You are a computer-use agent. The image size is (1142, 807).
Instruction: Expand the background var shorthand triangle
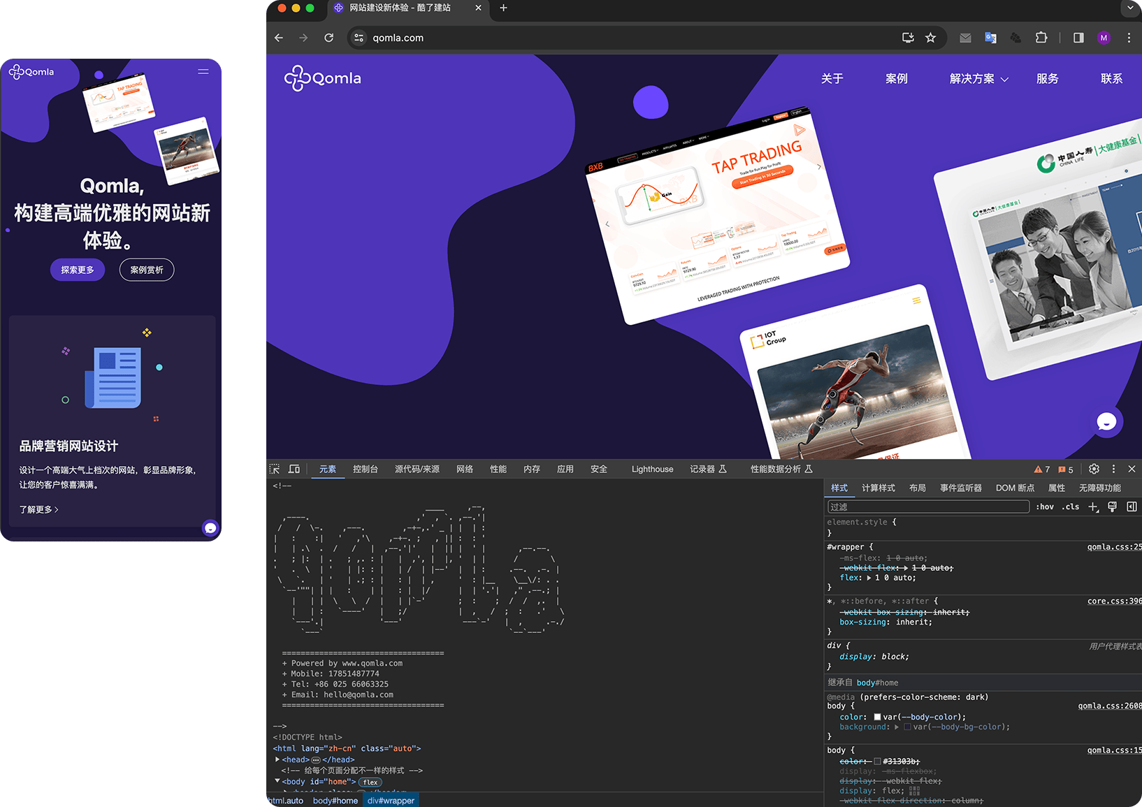[x=897, y=727]
